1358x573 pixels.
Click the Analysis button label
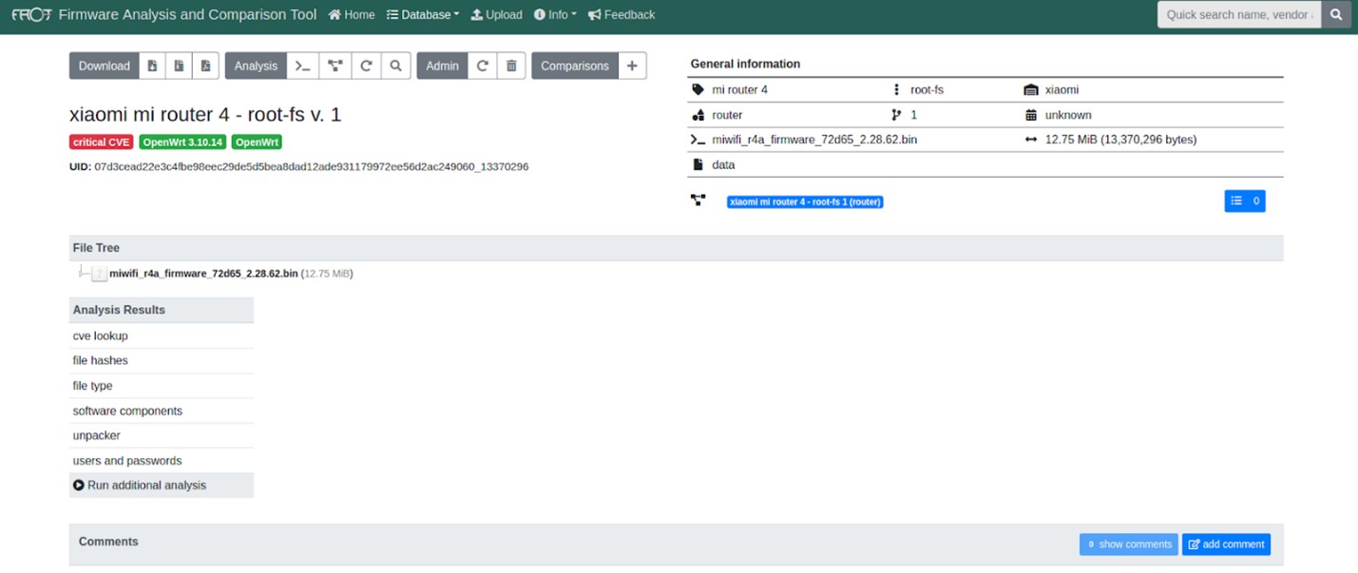256,66
